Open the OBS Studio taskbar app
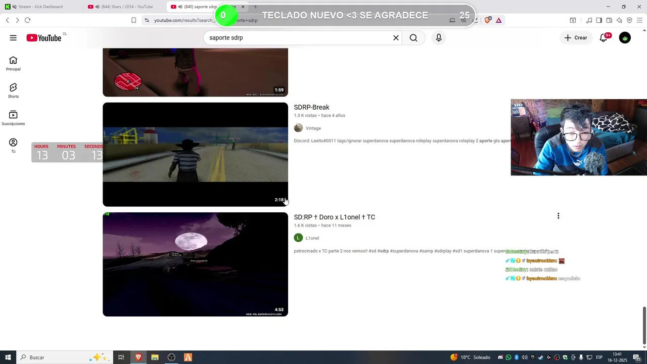Viewport: 647px width, 364px height. (x=171, y=357)
